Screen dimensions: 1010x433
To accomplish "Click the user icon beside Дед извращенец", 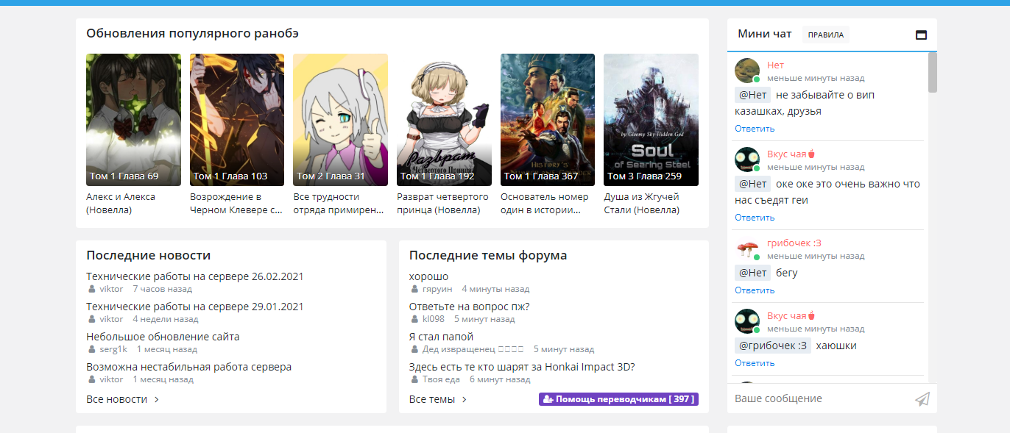I will coord(416,349).
